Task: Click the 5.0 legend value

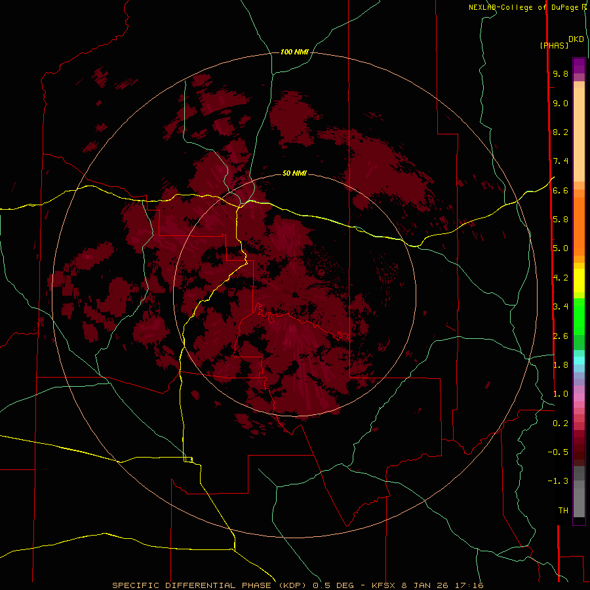Action: (x=560, y=248)
